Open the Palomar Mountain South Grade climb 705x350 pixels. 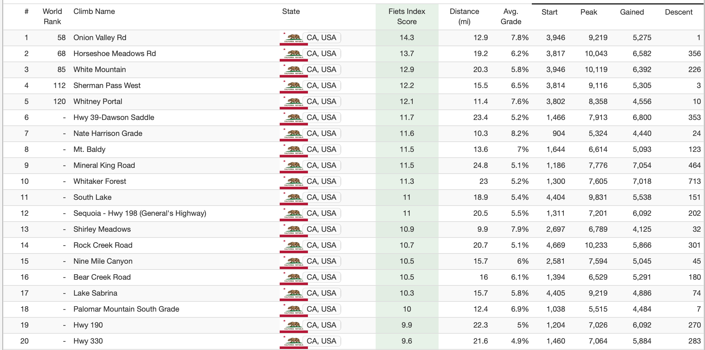(x=126, y=309)
